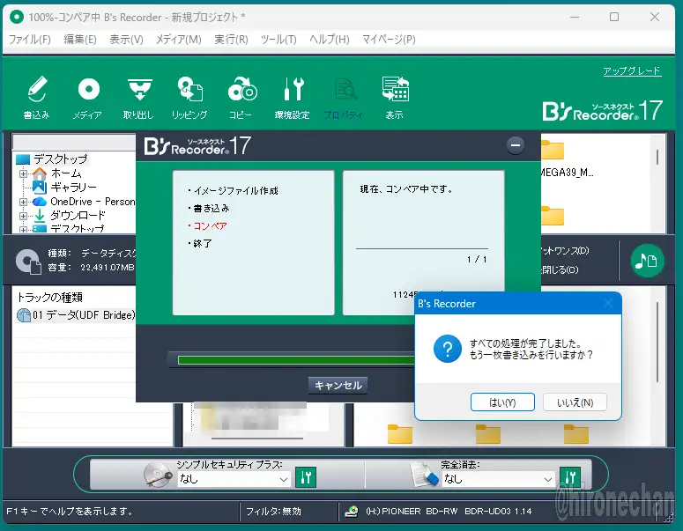This screenshot has width=683, height=531.
Task: Click the アップグレード link
Action: [631, 71]
